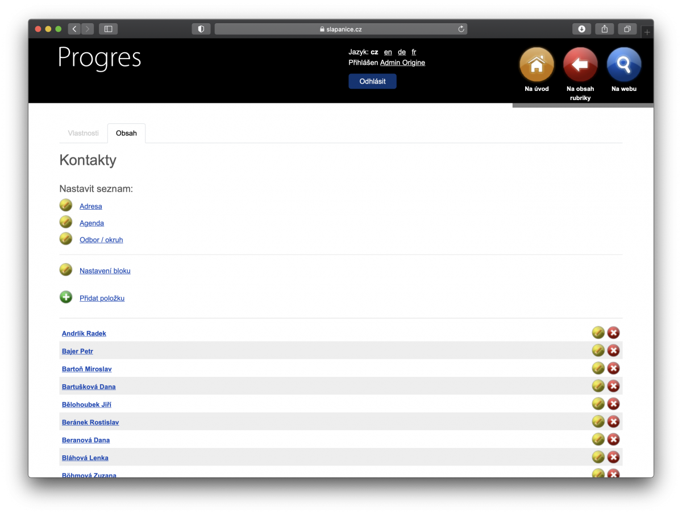The image size is (682, 515).
Task: Open the Odbor / okruh link
Action: (101, 240)
